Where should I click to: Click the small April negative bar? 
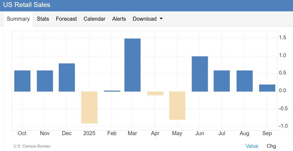coord(155,93)
